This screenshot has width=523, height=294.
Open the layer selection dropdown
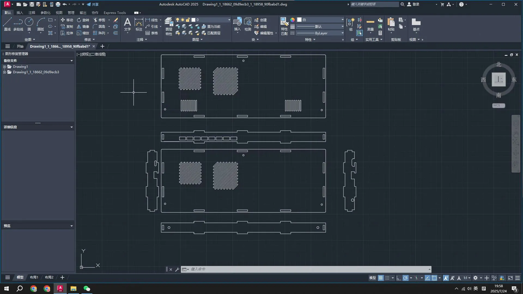coord(229,20)
